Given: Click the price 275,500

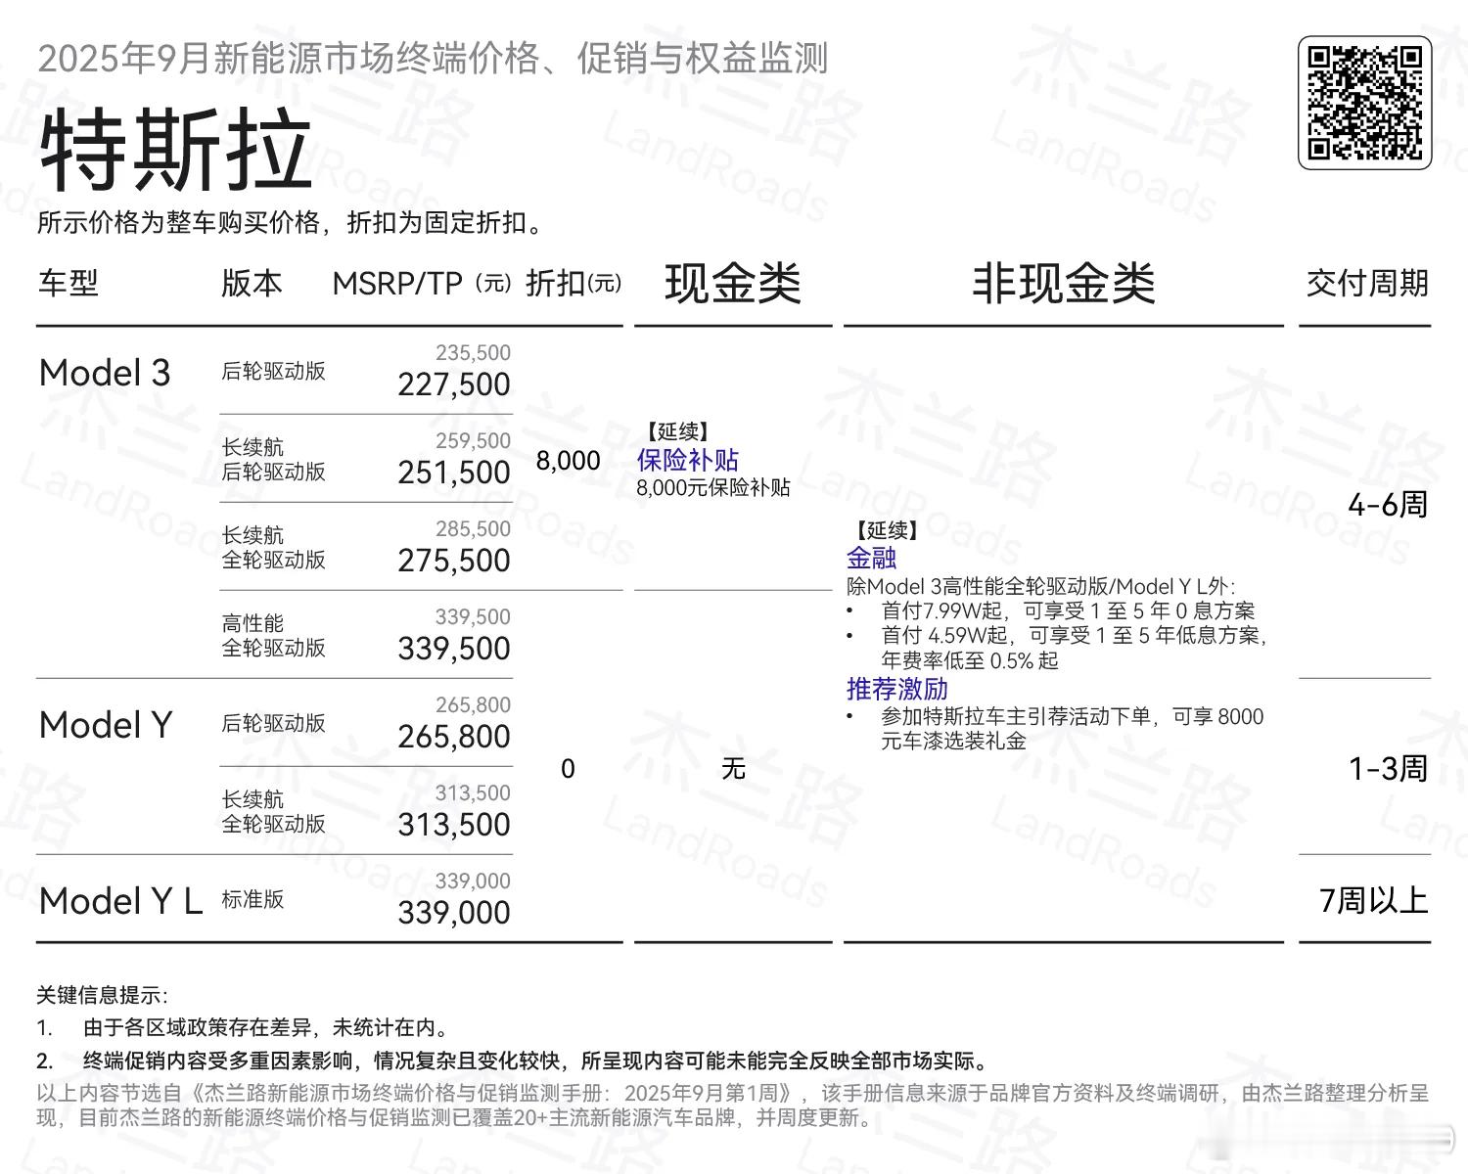Looking at the screenshot, I should 454,561.
